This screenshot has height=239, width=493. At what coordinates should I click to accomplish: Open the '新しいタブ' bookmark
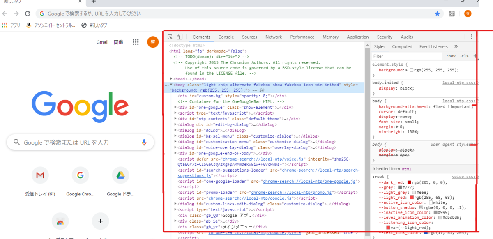click(94, 25)
